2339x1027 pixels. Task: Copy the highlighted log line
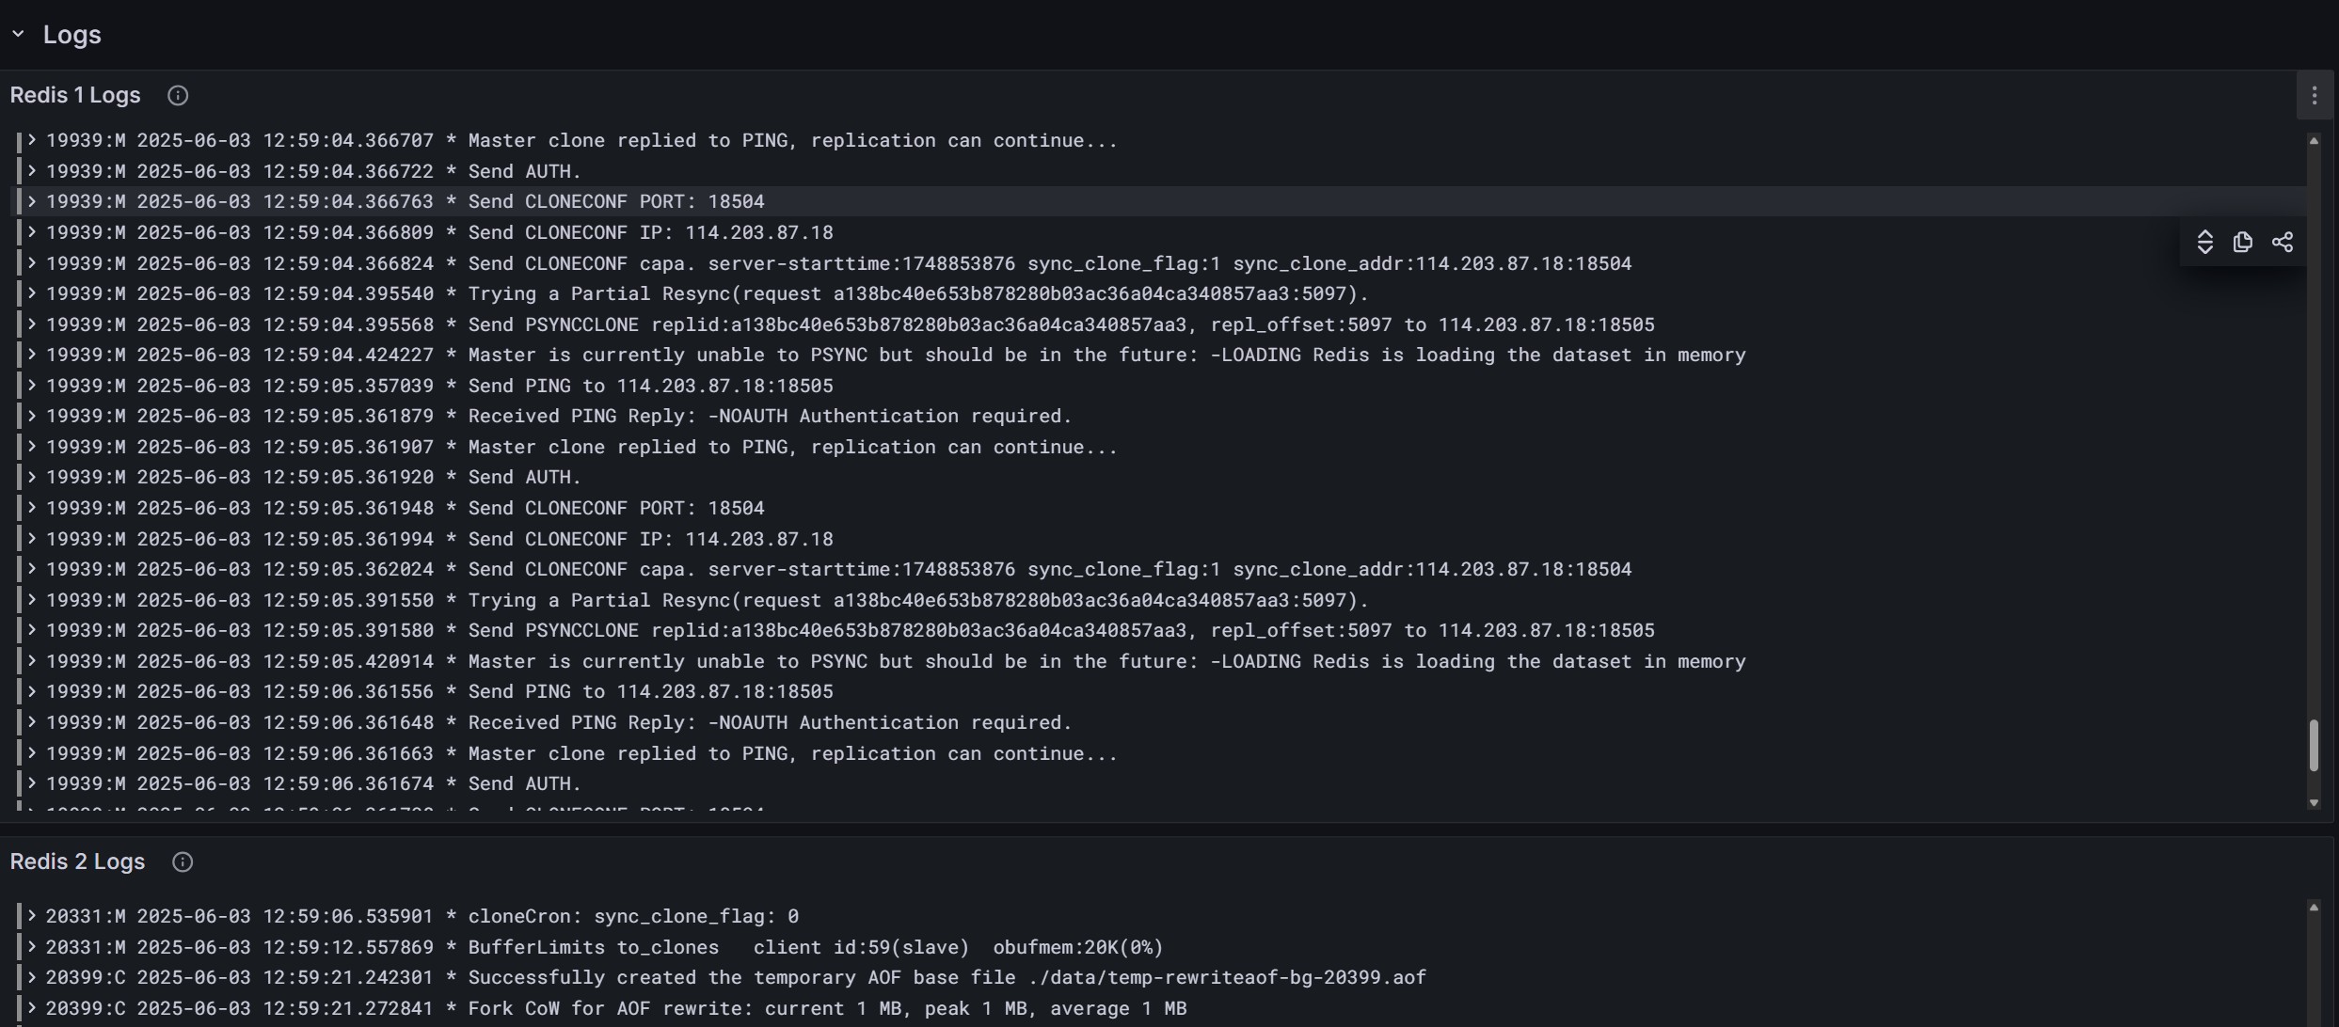(x=2243, y=243)
